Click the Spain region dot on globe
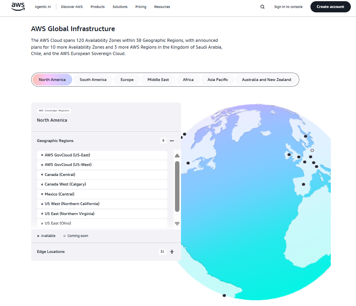Image resolution: width=356 pixels, height=306 pixels. (x=304, y=184)
